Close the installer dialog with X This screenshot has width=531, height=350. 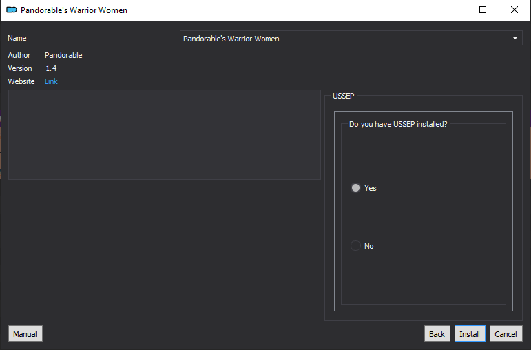point(514,10)
